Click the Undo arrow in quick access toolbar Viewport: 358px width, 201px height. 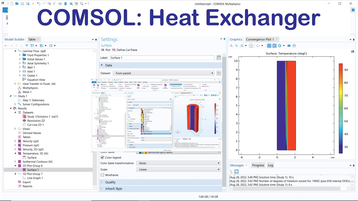pos(38,4)
